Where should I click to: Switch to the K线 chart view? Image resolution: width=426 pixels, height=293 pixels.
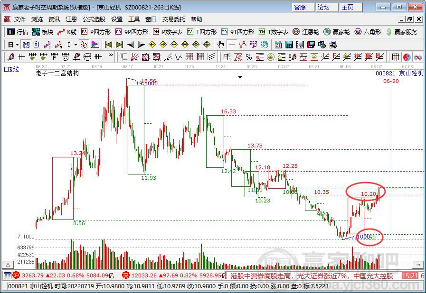[x=67, y=32]
